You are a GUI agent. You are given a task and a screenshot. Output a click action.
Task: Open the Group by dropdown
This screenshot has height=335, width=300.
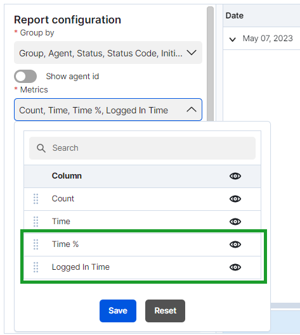[x=108, y=53]
